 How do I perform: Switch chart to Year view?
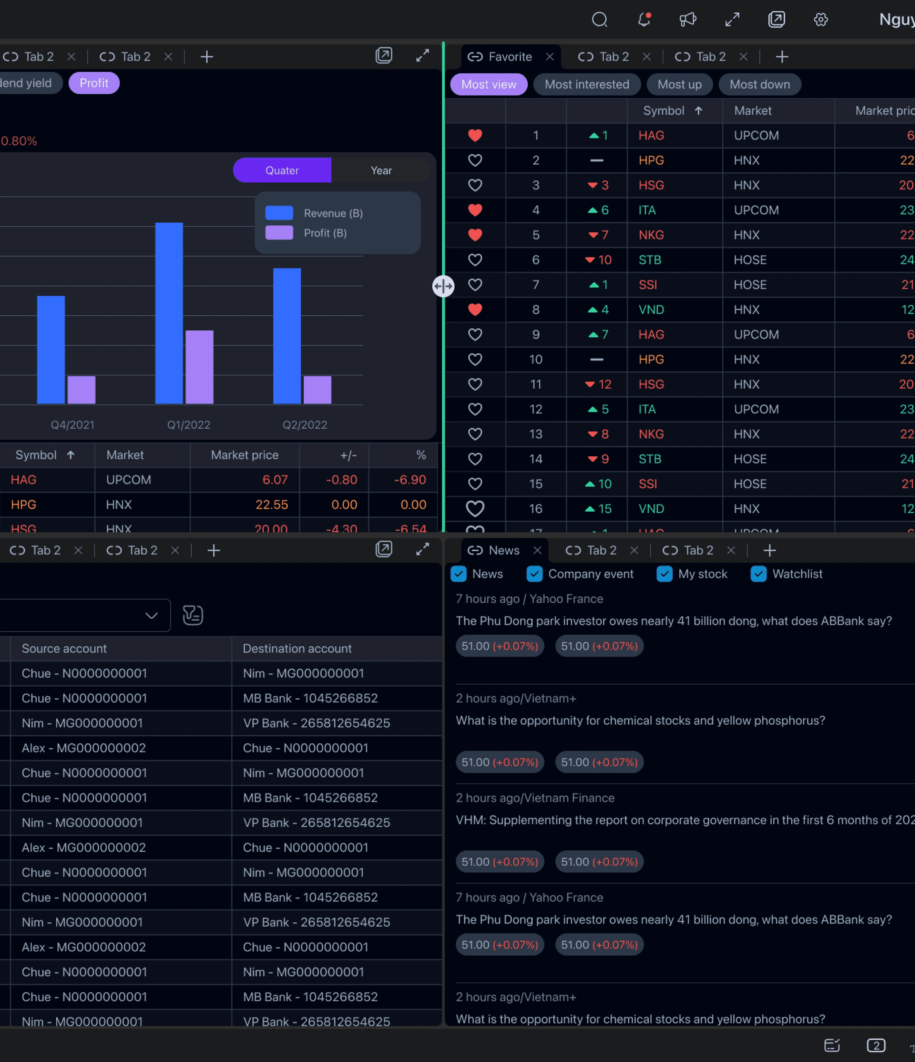pos(381,170)
